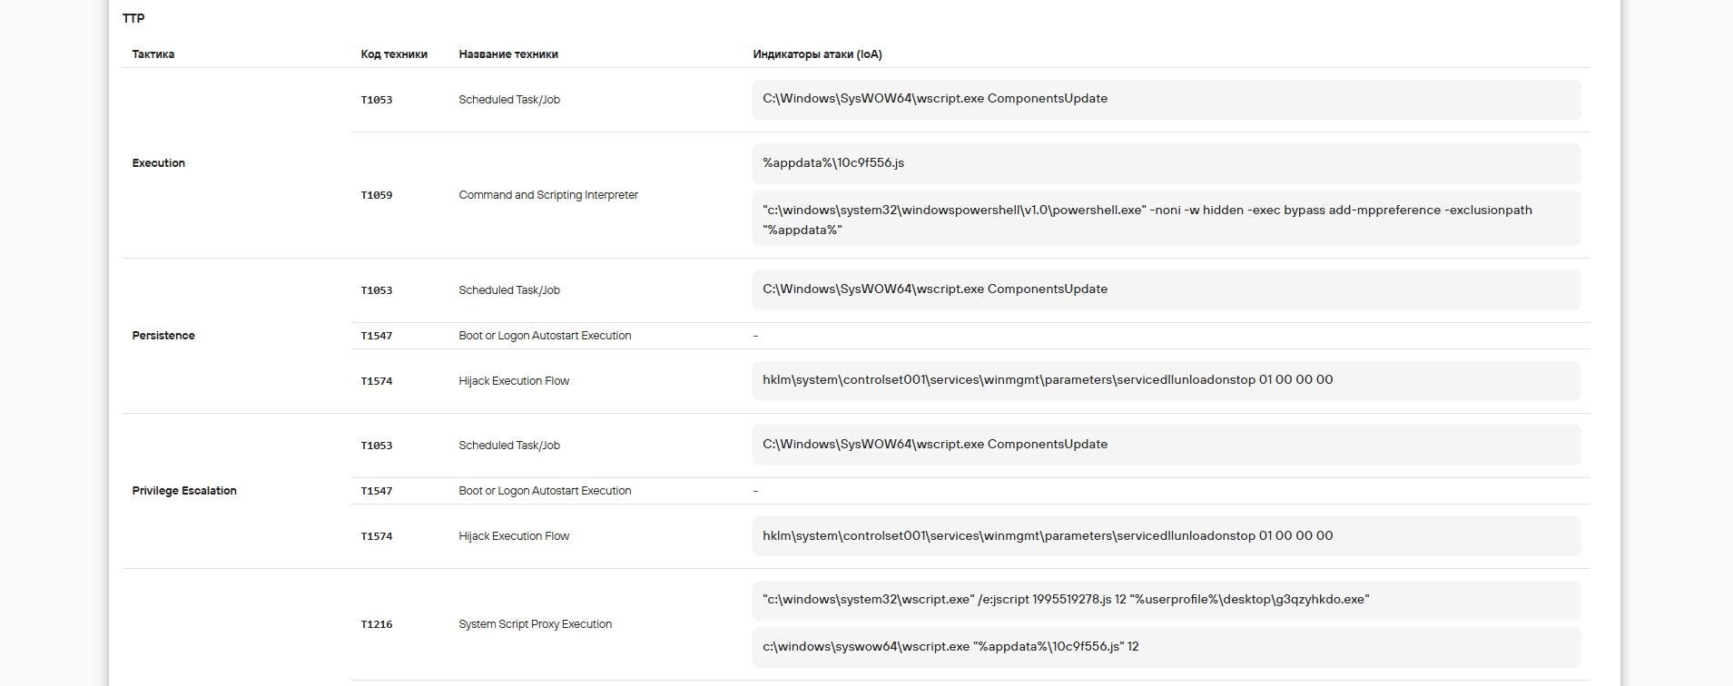Open Hijack Execution Flow under Persistence
This screenshot has width=1733, height=686.
pyautogui.click(x=514, y=381)
